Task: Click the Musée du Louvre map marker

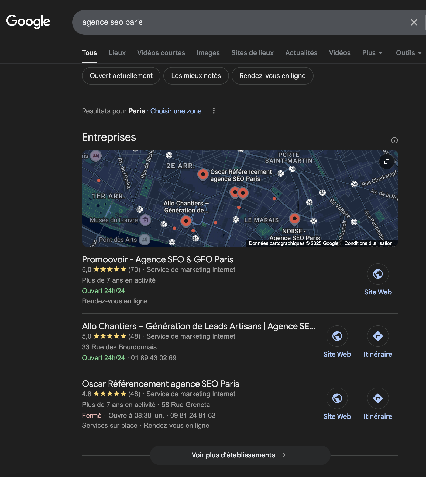Action: click(145, 220)
